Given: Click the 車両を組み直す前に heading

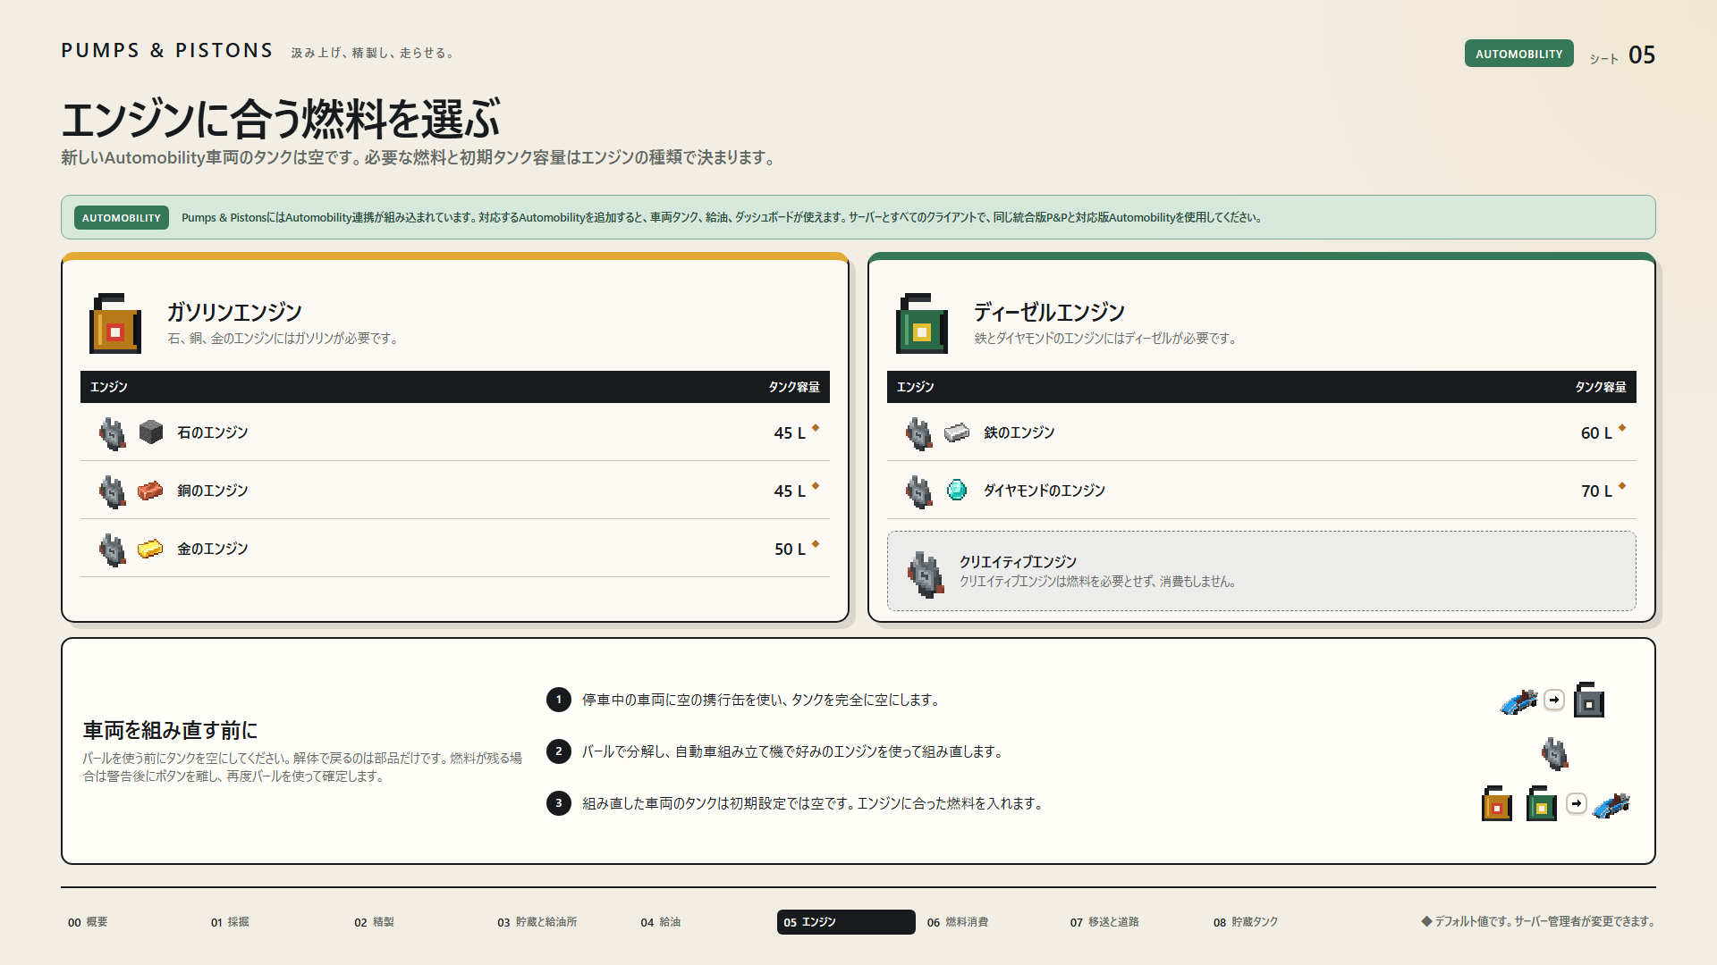Looking at the screenshot, I should click(170, 731).
